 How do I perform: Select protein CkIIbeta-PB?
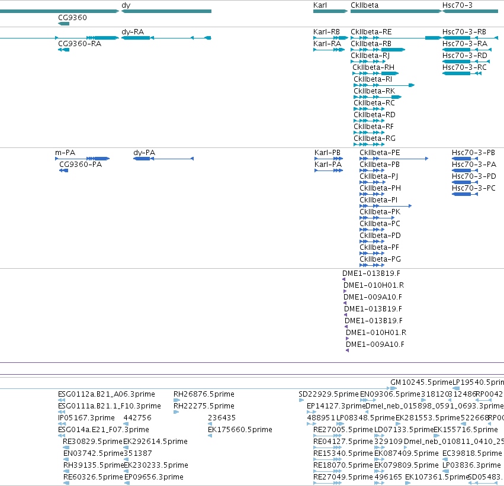pyautogui.click(x=379, y=165)
